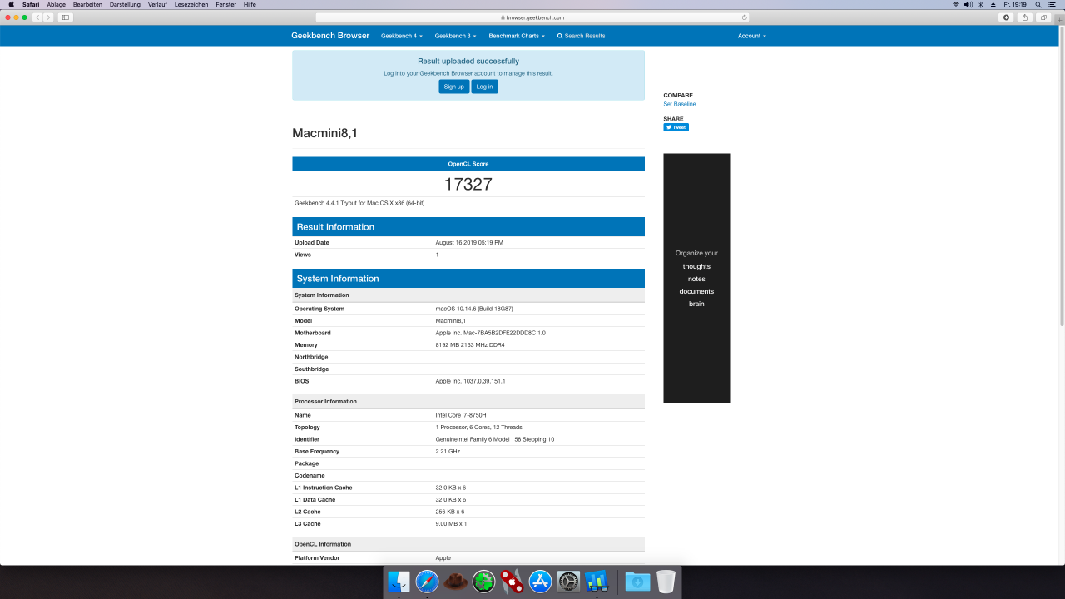1065x599 pixels.
Task: Open Downloads folder in the Dock
Action: pyautogui.click(x=637, y=581)
